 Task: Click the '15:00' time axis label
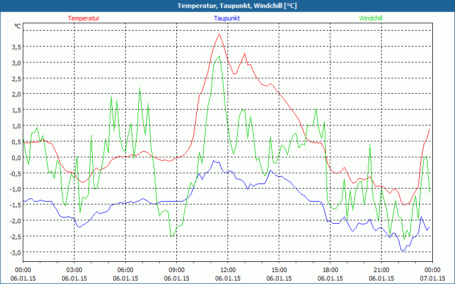tap(279, 270)
